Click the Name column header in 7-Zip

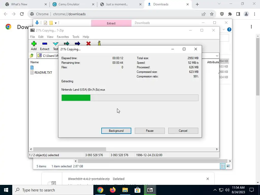35,62
